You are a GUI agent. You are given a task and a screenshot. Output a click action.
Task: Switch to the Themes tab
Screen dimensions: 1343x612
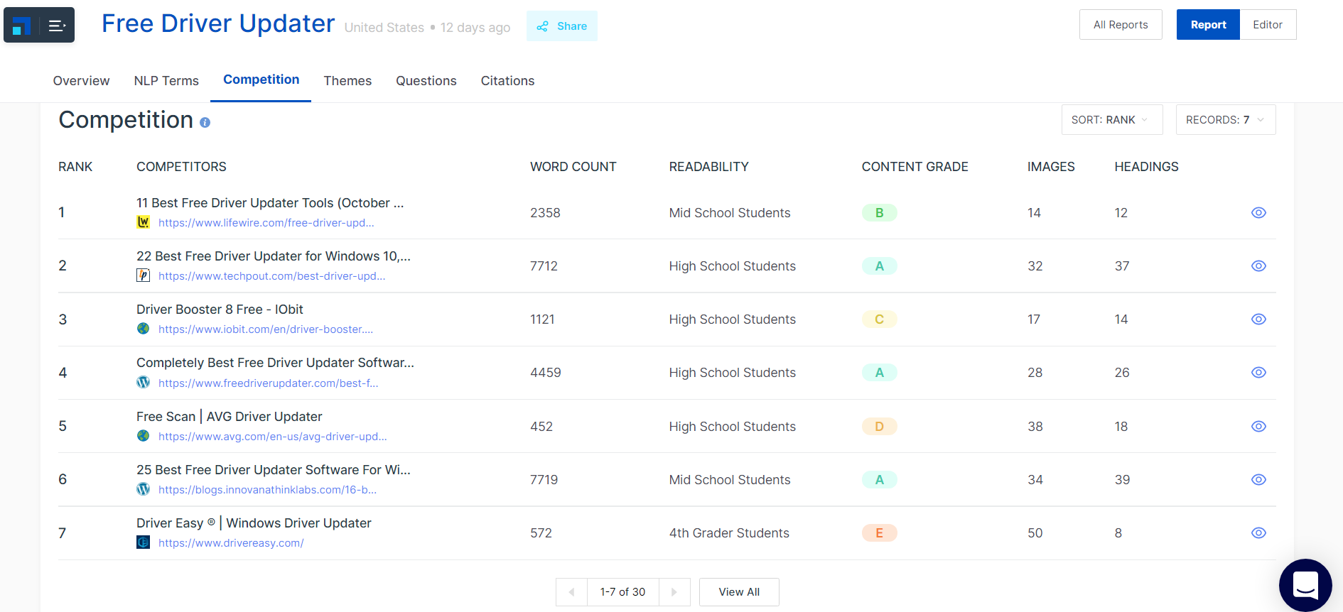[x=347, y=81]
